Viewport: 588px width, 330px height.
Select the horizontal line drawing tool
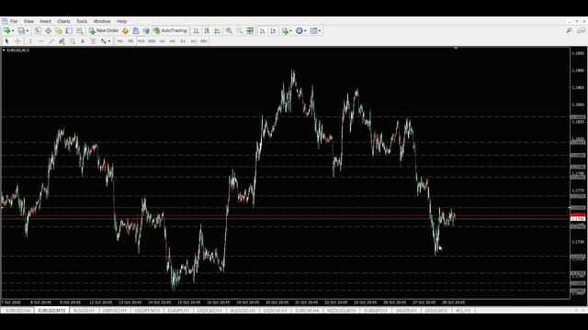(40, 41)
